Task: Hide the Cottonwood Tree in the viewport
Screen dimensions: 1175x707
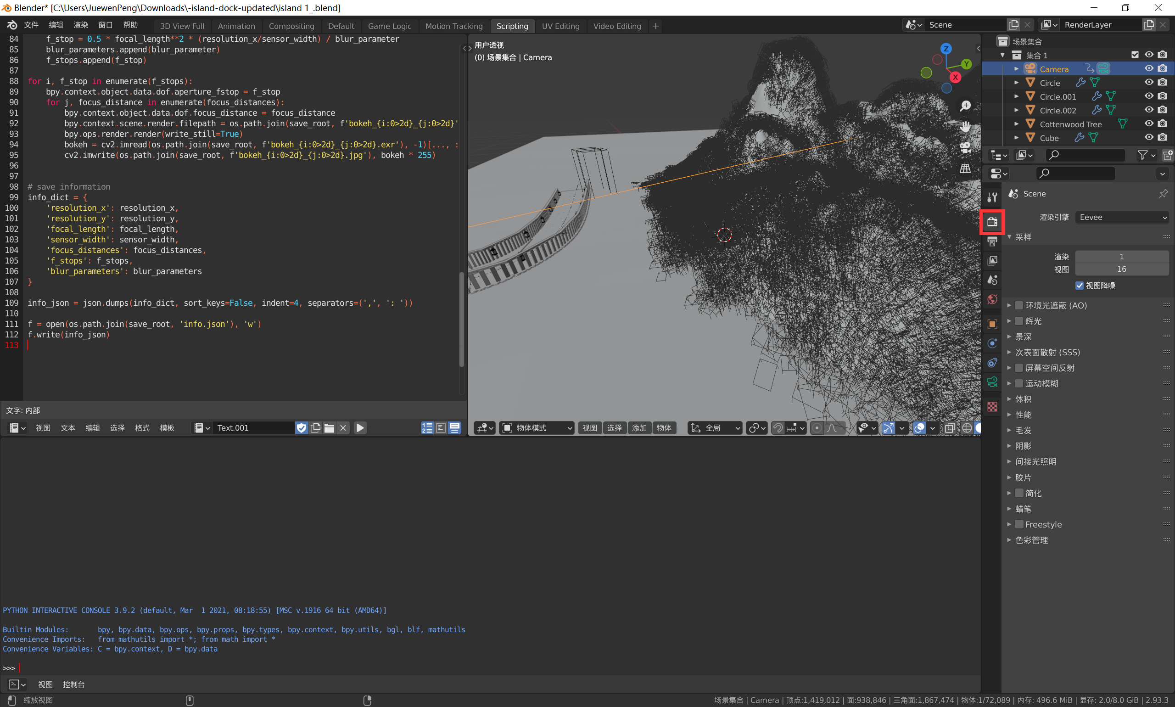Action: pyautogui.click(x=1149, y=124)
